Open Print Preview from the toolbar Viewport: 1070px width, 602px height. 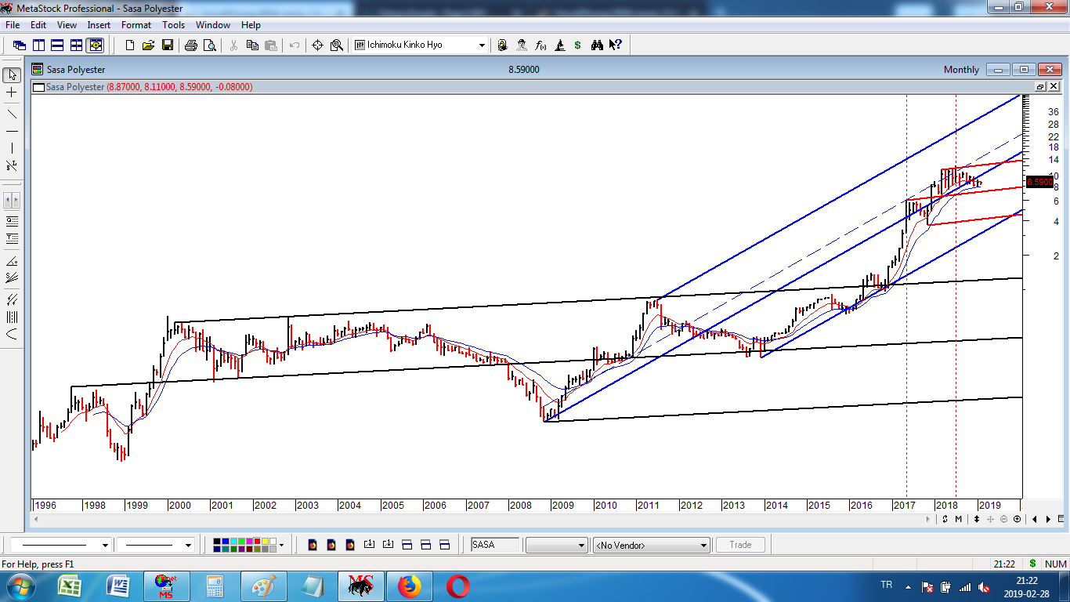pyautogui.click(x=210, y=45)
